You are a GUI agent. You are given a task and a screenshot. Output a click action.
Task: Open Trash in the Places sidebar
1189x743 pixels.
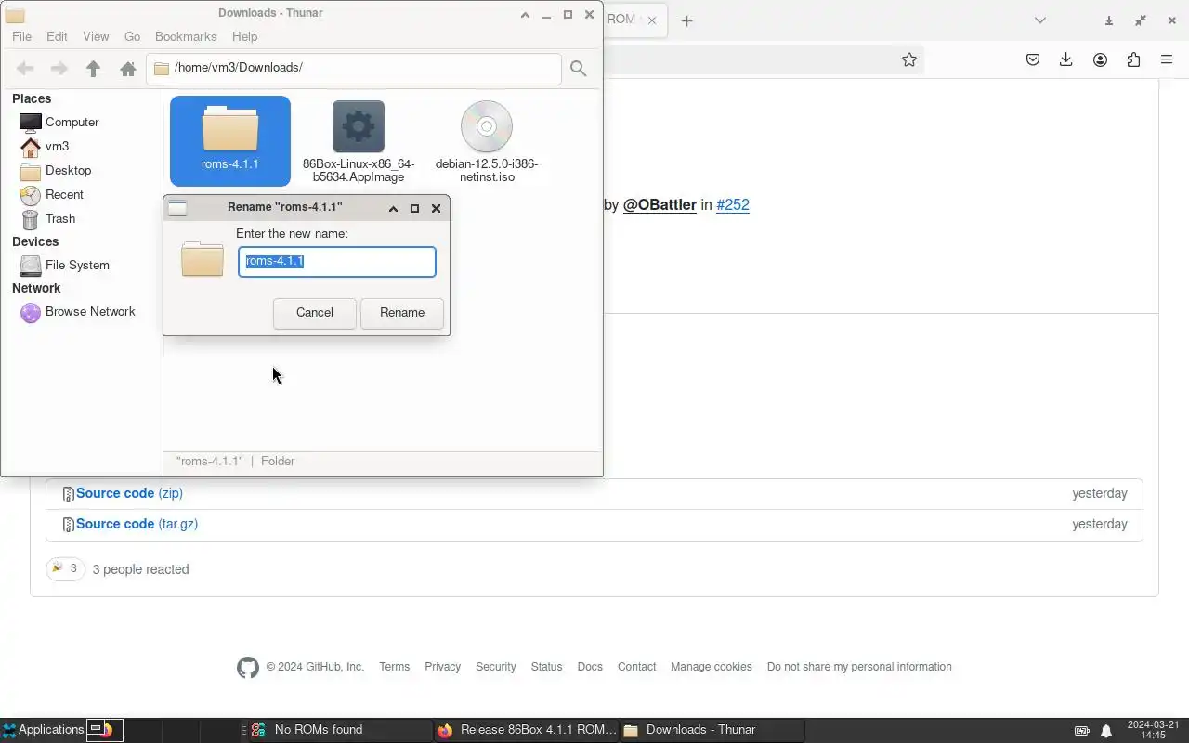pyautogui.click(x=60, y=218)
